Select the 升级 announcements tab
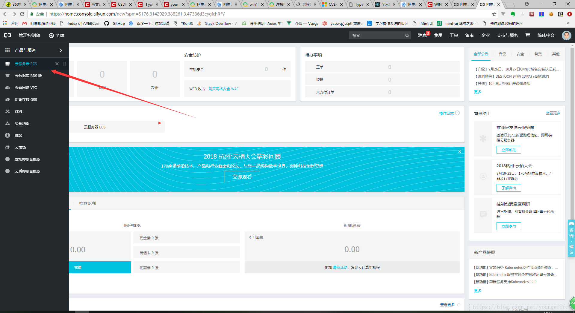575x313 pixels. click(x=502, y=54)
